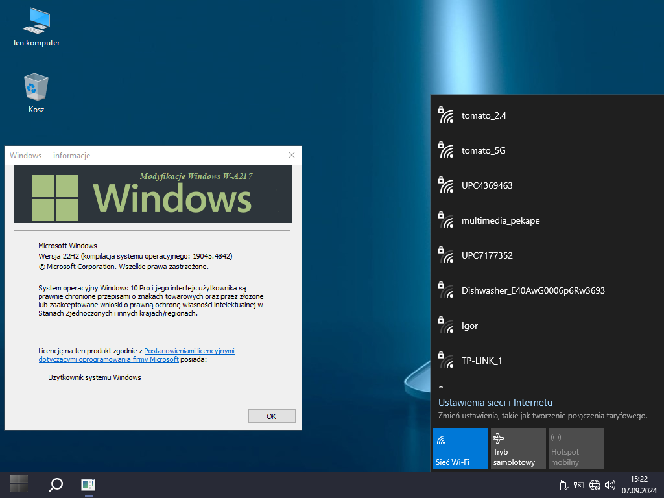This screenshot has width=664, height=498.
Task: Select the Ten komputer desktop icon
Action: point(36,27)
